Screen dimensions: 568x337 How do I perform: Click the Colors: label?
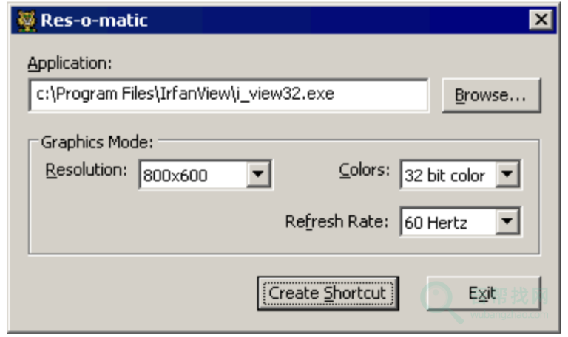click(x=364, y=170)
